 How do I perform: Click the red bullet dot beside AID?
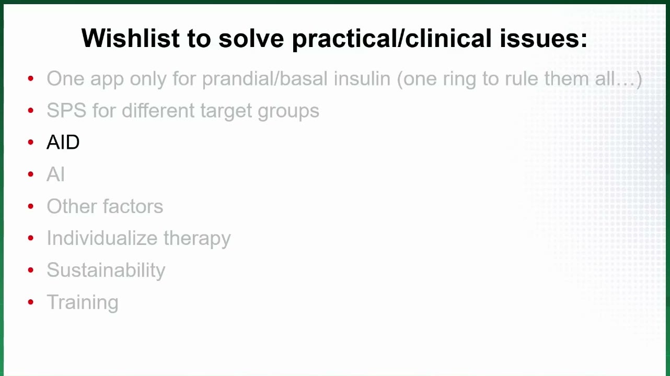[x=31, y=143]
